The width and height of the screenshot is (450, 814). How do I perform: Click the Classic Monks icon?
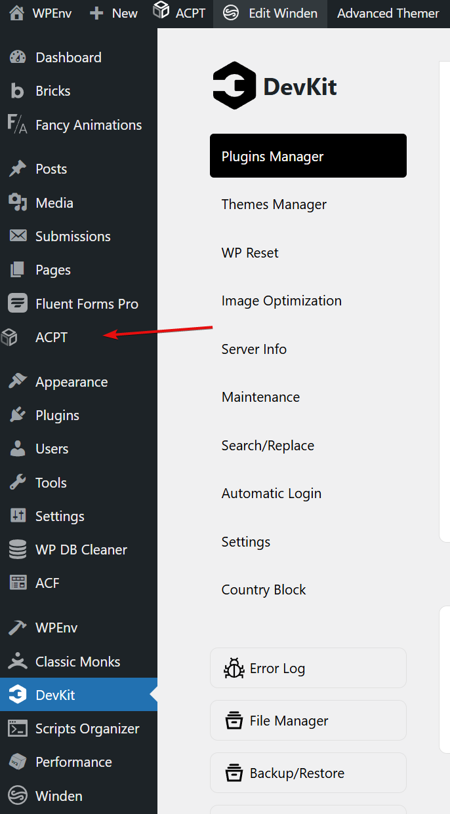coord(18,661)
